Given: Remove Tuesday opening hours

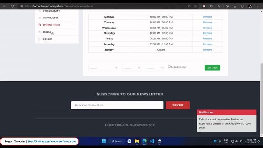Looking at the screenshot, I should 208,22.
